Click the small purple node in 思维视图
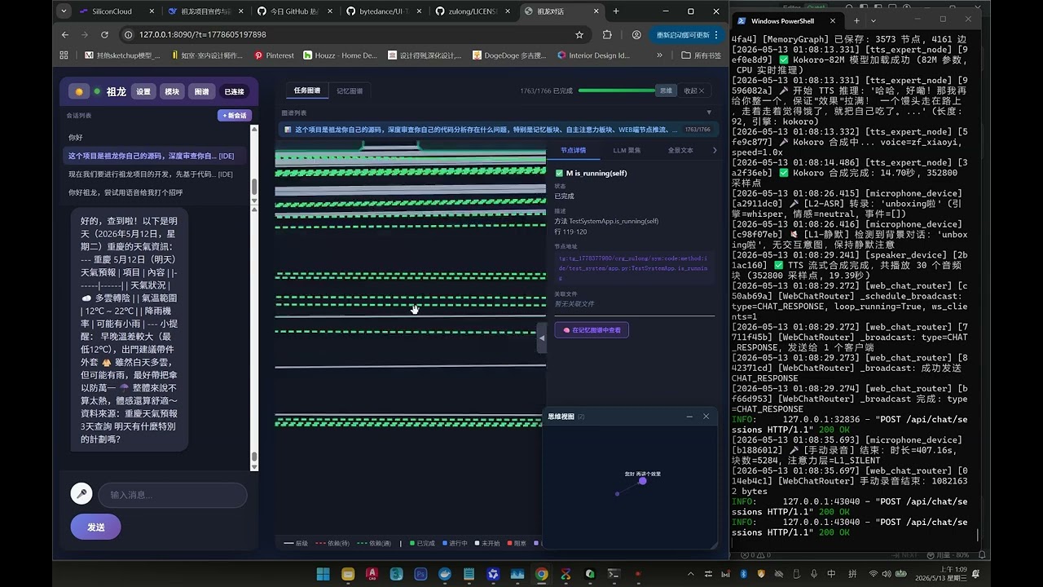1043x587 pixels. click(617, 494)
